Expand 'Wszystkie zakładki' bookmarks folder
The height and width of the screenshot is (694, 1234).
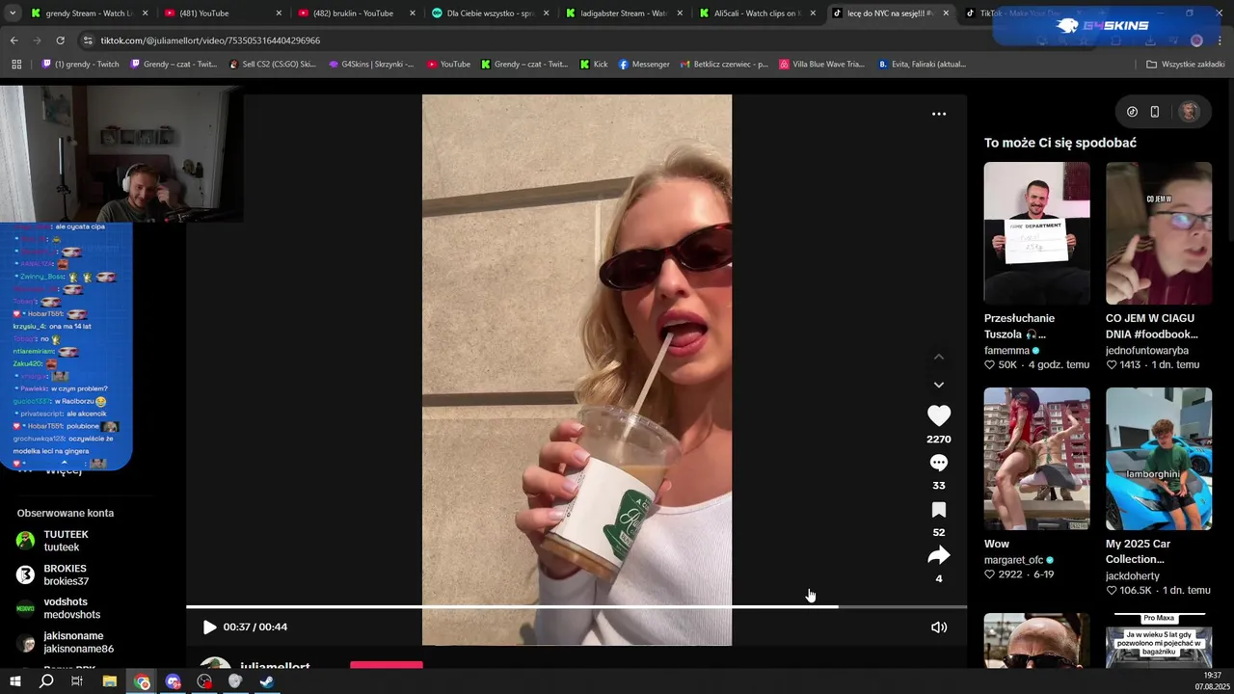[1185, 65]
